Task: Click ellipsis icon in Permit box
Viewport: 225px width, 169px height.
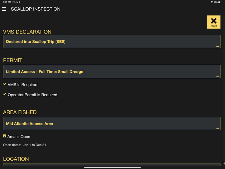Action: click(218, 77)
